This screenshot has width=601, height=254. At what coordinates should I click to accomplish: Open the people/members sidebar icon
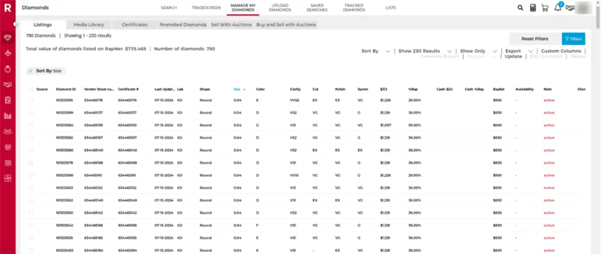[x=8, y=131]
